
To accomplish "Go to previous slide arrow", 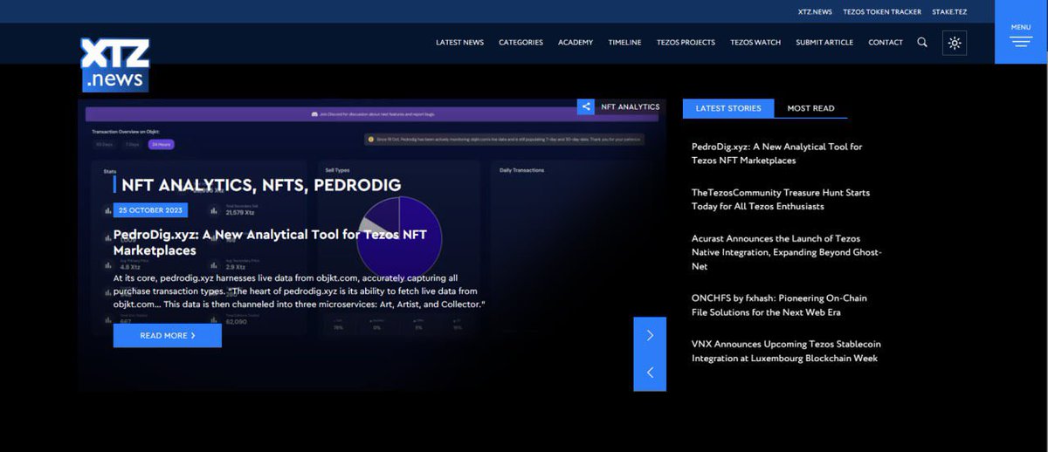I will point(650,373).
